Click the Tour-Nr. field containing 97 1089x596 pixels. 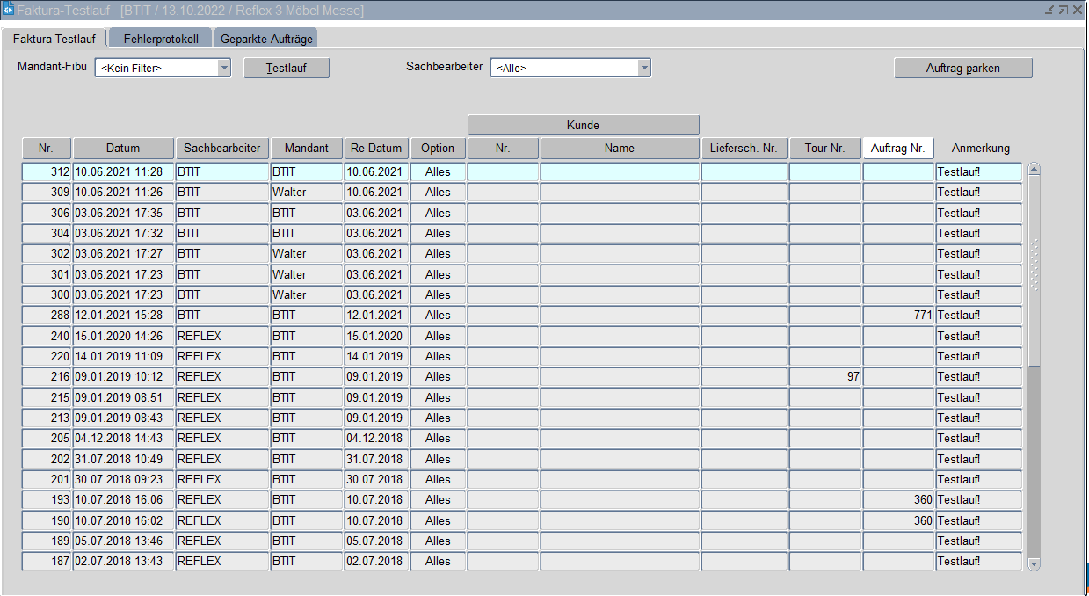tap(824, 377)
